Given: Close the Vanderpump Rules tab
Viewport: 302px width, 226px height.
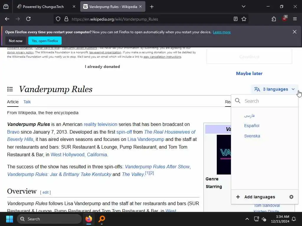Looking at the screenshot, I should (140, 7).
